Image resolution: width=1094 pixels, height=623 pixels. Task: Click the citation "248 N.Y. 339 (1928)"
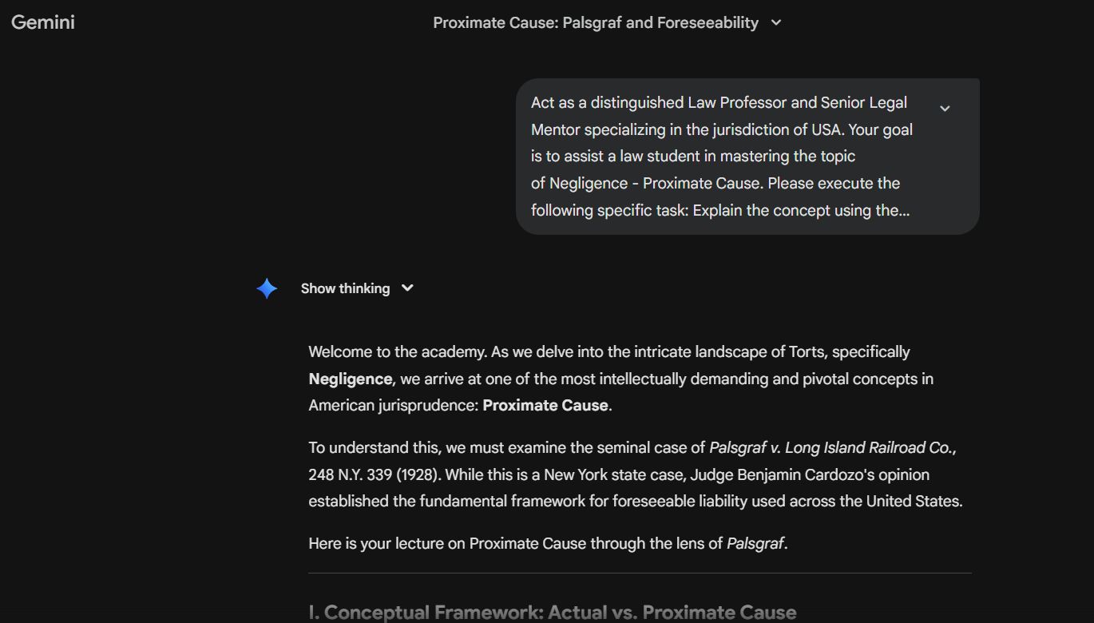pos(373,475)
